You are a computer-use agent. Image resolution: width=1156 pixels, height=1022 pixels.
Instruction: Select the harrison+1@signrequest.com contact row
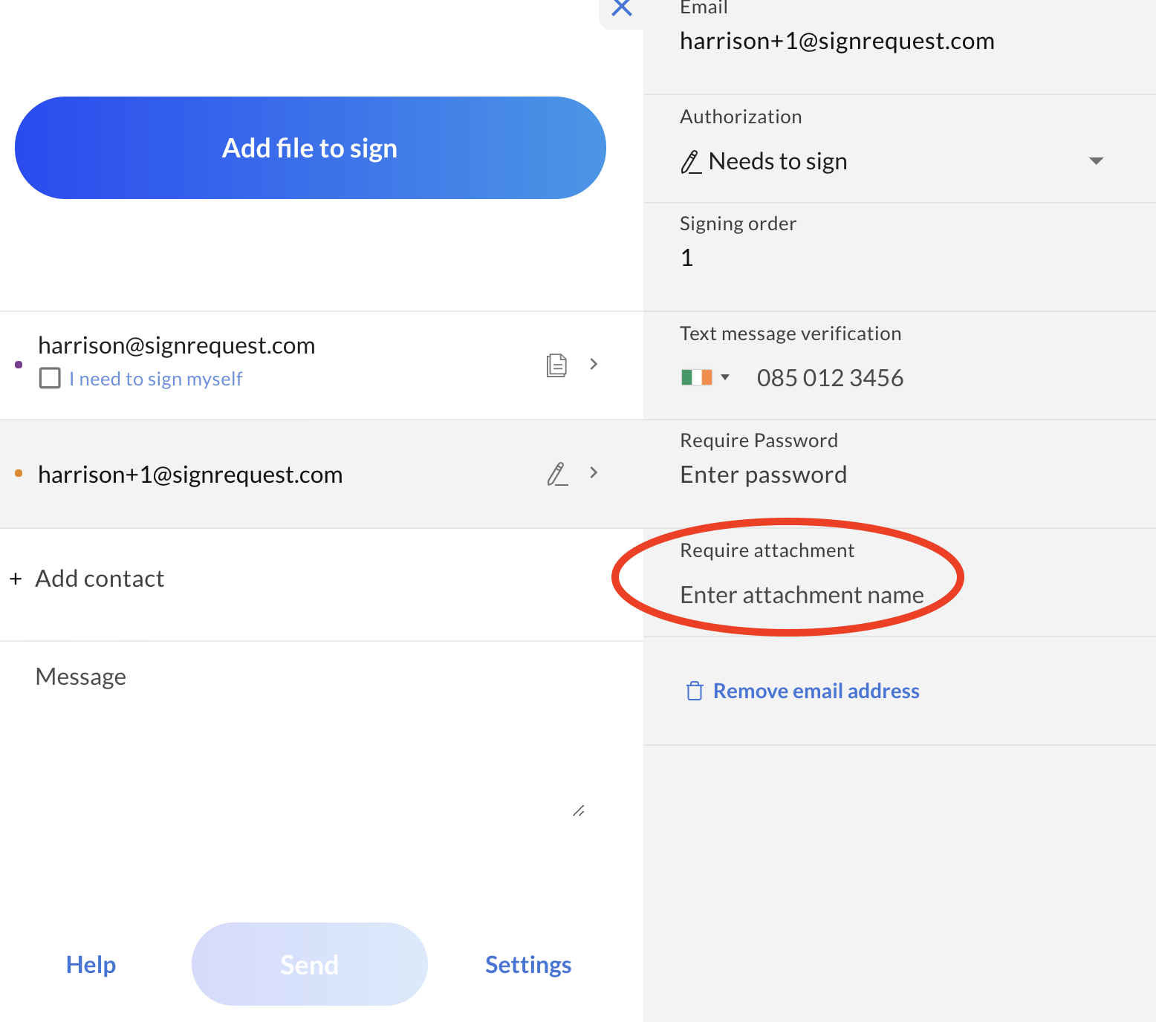click(x=322, y=474)
